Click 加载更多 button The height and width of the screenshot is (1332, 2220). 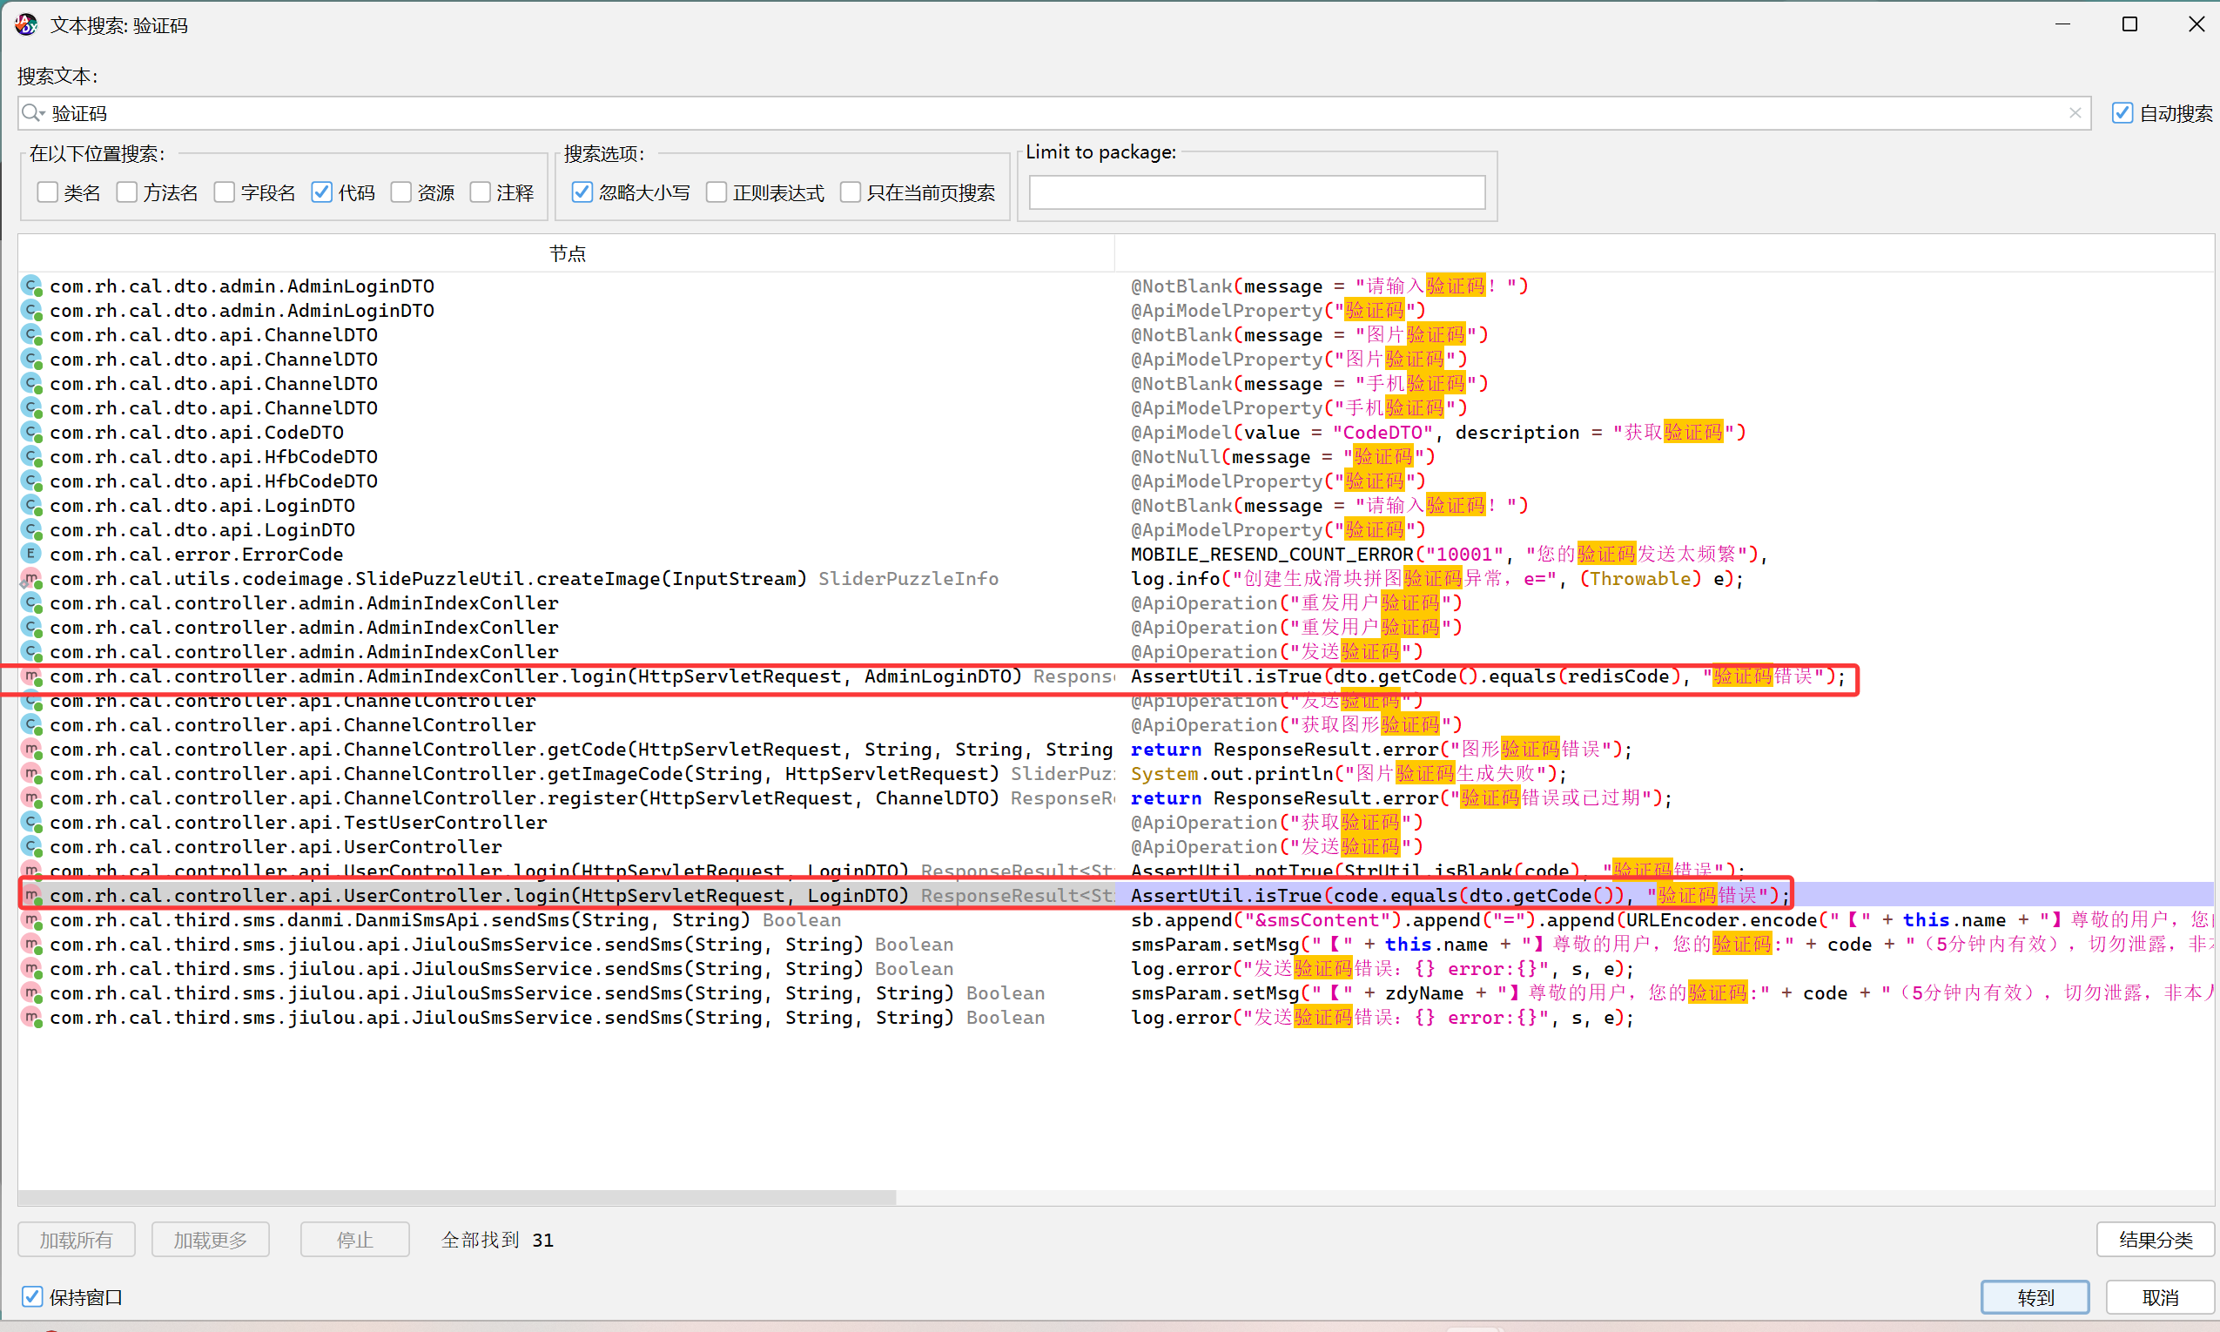pyautogui.click(x=210, y=1240)
